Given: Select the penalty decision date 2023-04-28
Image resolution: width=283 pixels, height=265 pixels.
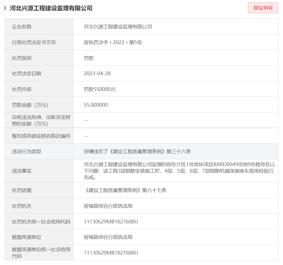Looking at the screenshot, I should [x=97, y=74].
